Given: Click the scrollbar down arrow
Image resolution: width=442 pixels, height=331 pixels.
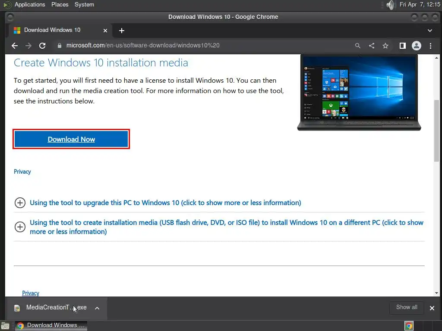Looking at the screenshot, I should point(436,293).
